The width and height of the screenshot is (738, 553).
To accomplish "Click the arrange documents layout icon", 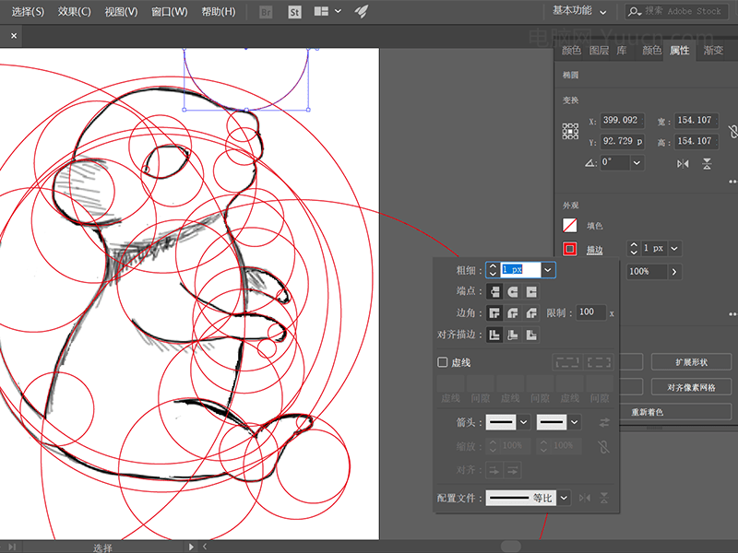I will [x=321, y=11].
